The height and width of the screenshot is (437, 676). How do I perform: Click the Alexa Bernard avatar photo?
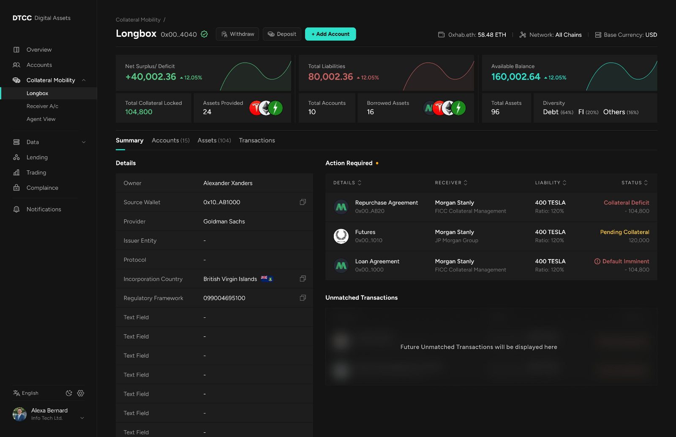tap(20, 414)
